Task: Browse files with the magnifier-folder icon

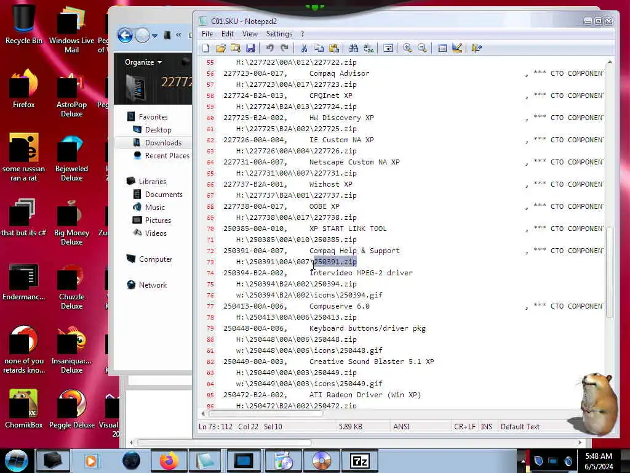Action: click(x=236, y=48)
